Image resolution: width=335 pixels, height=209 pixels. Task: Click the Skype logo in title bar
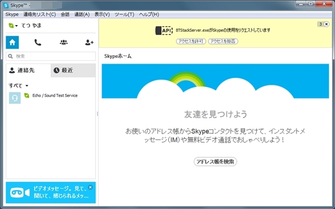pyautogui.click(x=6, y=6)
